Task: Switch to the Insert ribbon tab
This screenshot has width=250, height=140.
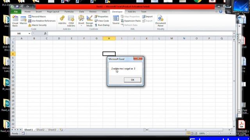Action: [x=39, y=12]
